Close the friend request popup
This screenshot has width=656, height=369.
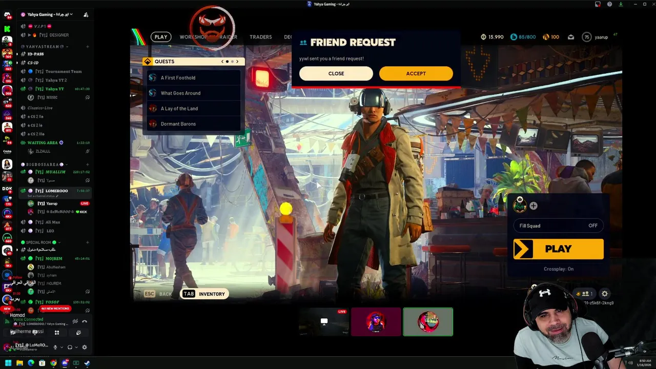(336, 73)
